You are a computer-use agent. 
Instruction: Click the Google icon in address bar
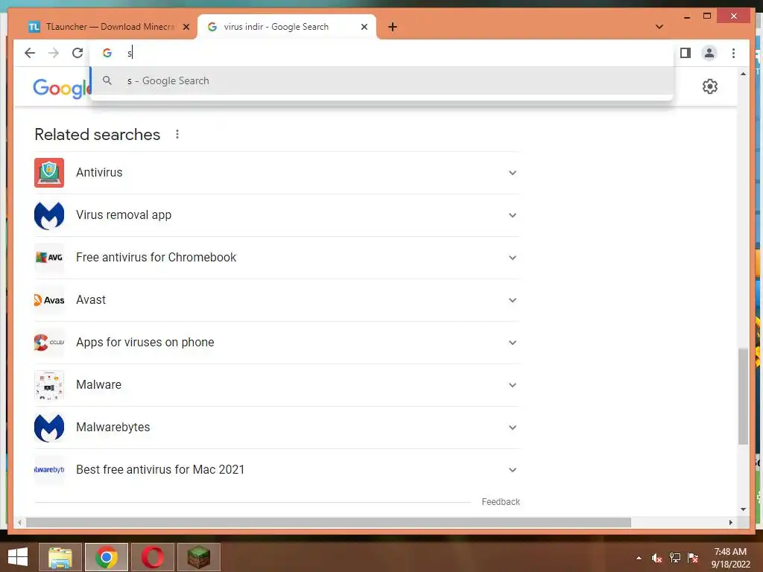107,53
